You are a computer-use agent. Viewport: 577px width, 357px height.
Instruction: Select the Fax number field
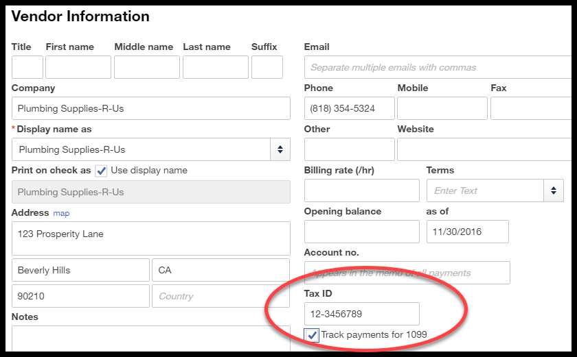(x=531, y=108)
